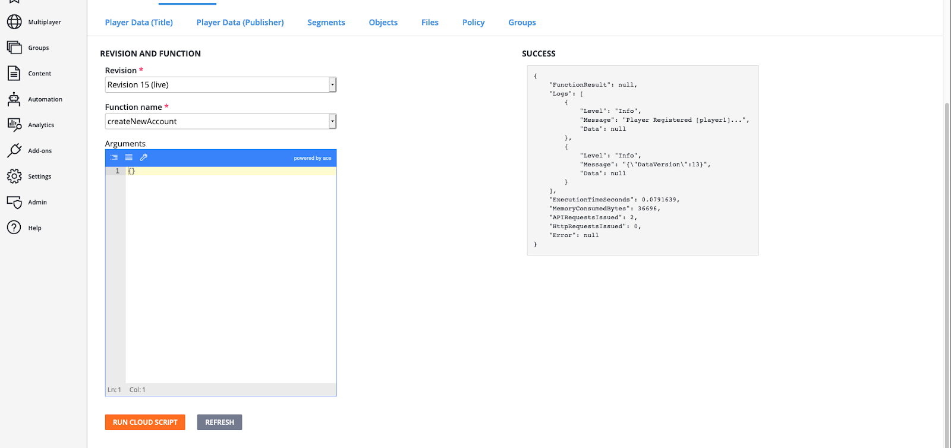
Task: Open the Content document icon in the sidebar
Action: [x=14, y=73]
